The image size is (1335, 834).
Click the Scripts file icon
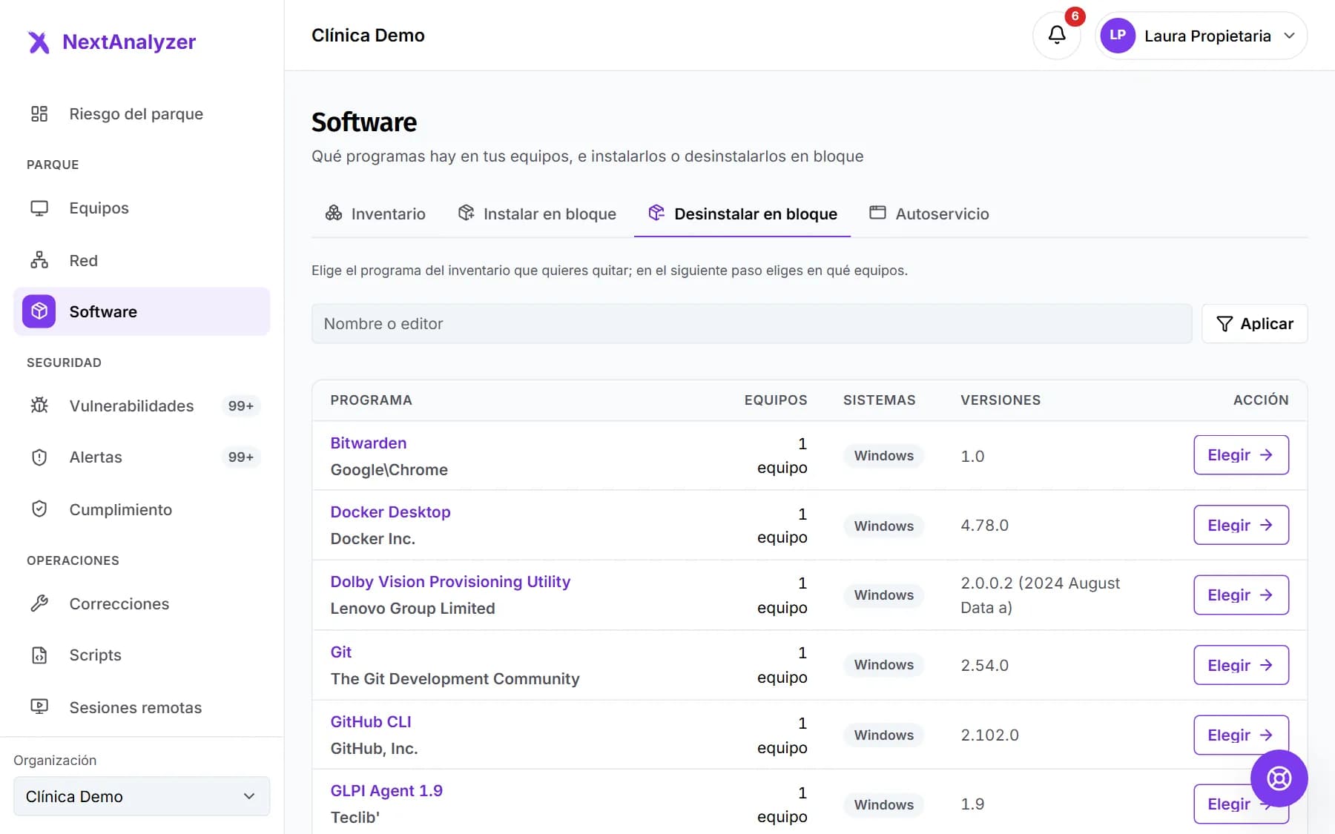(x=39, y=655)
